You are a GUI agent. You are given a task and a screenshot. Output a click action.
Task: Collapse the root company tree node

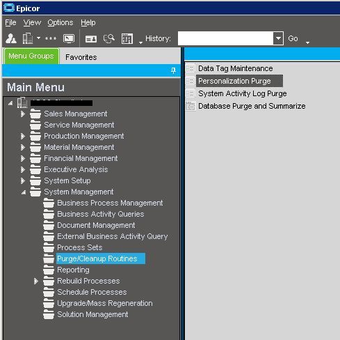coord(10,103)
